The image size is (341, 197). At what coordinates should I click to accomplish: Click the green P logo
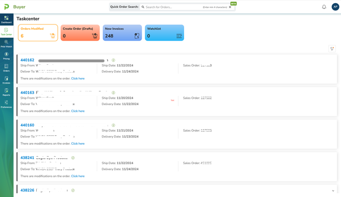[x=6, y=7]
